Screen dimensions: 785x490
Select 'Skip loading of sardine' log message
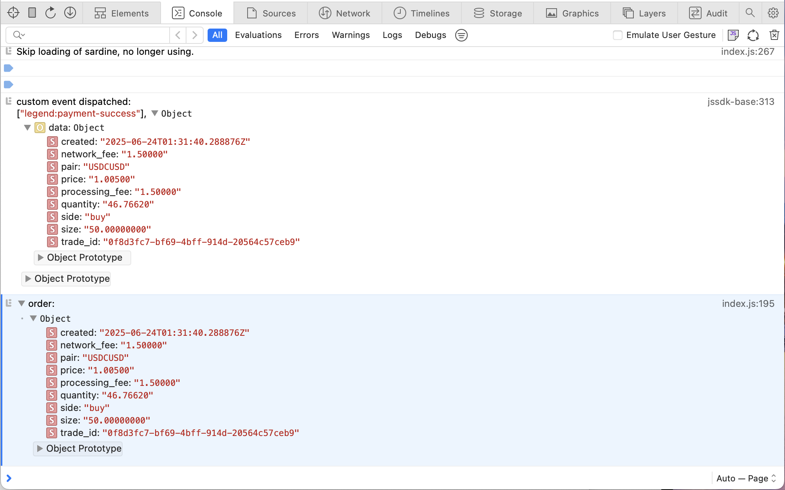pyautogui.click(x=105, y=52)
